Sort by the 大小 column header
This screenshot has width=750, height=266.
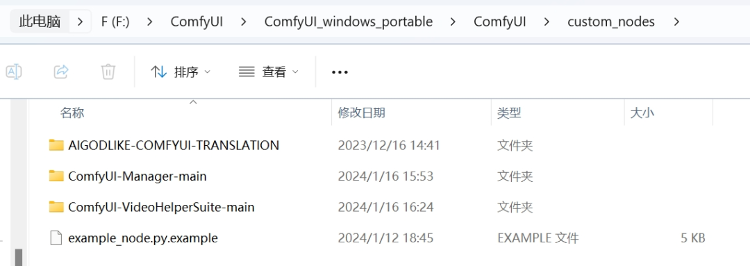point(642,113)
